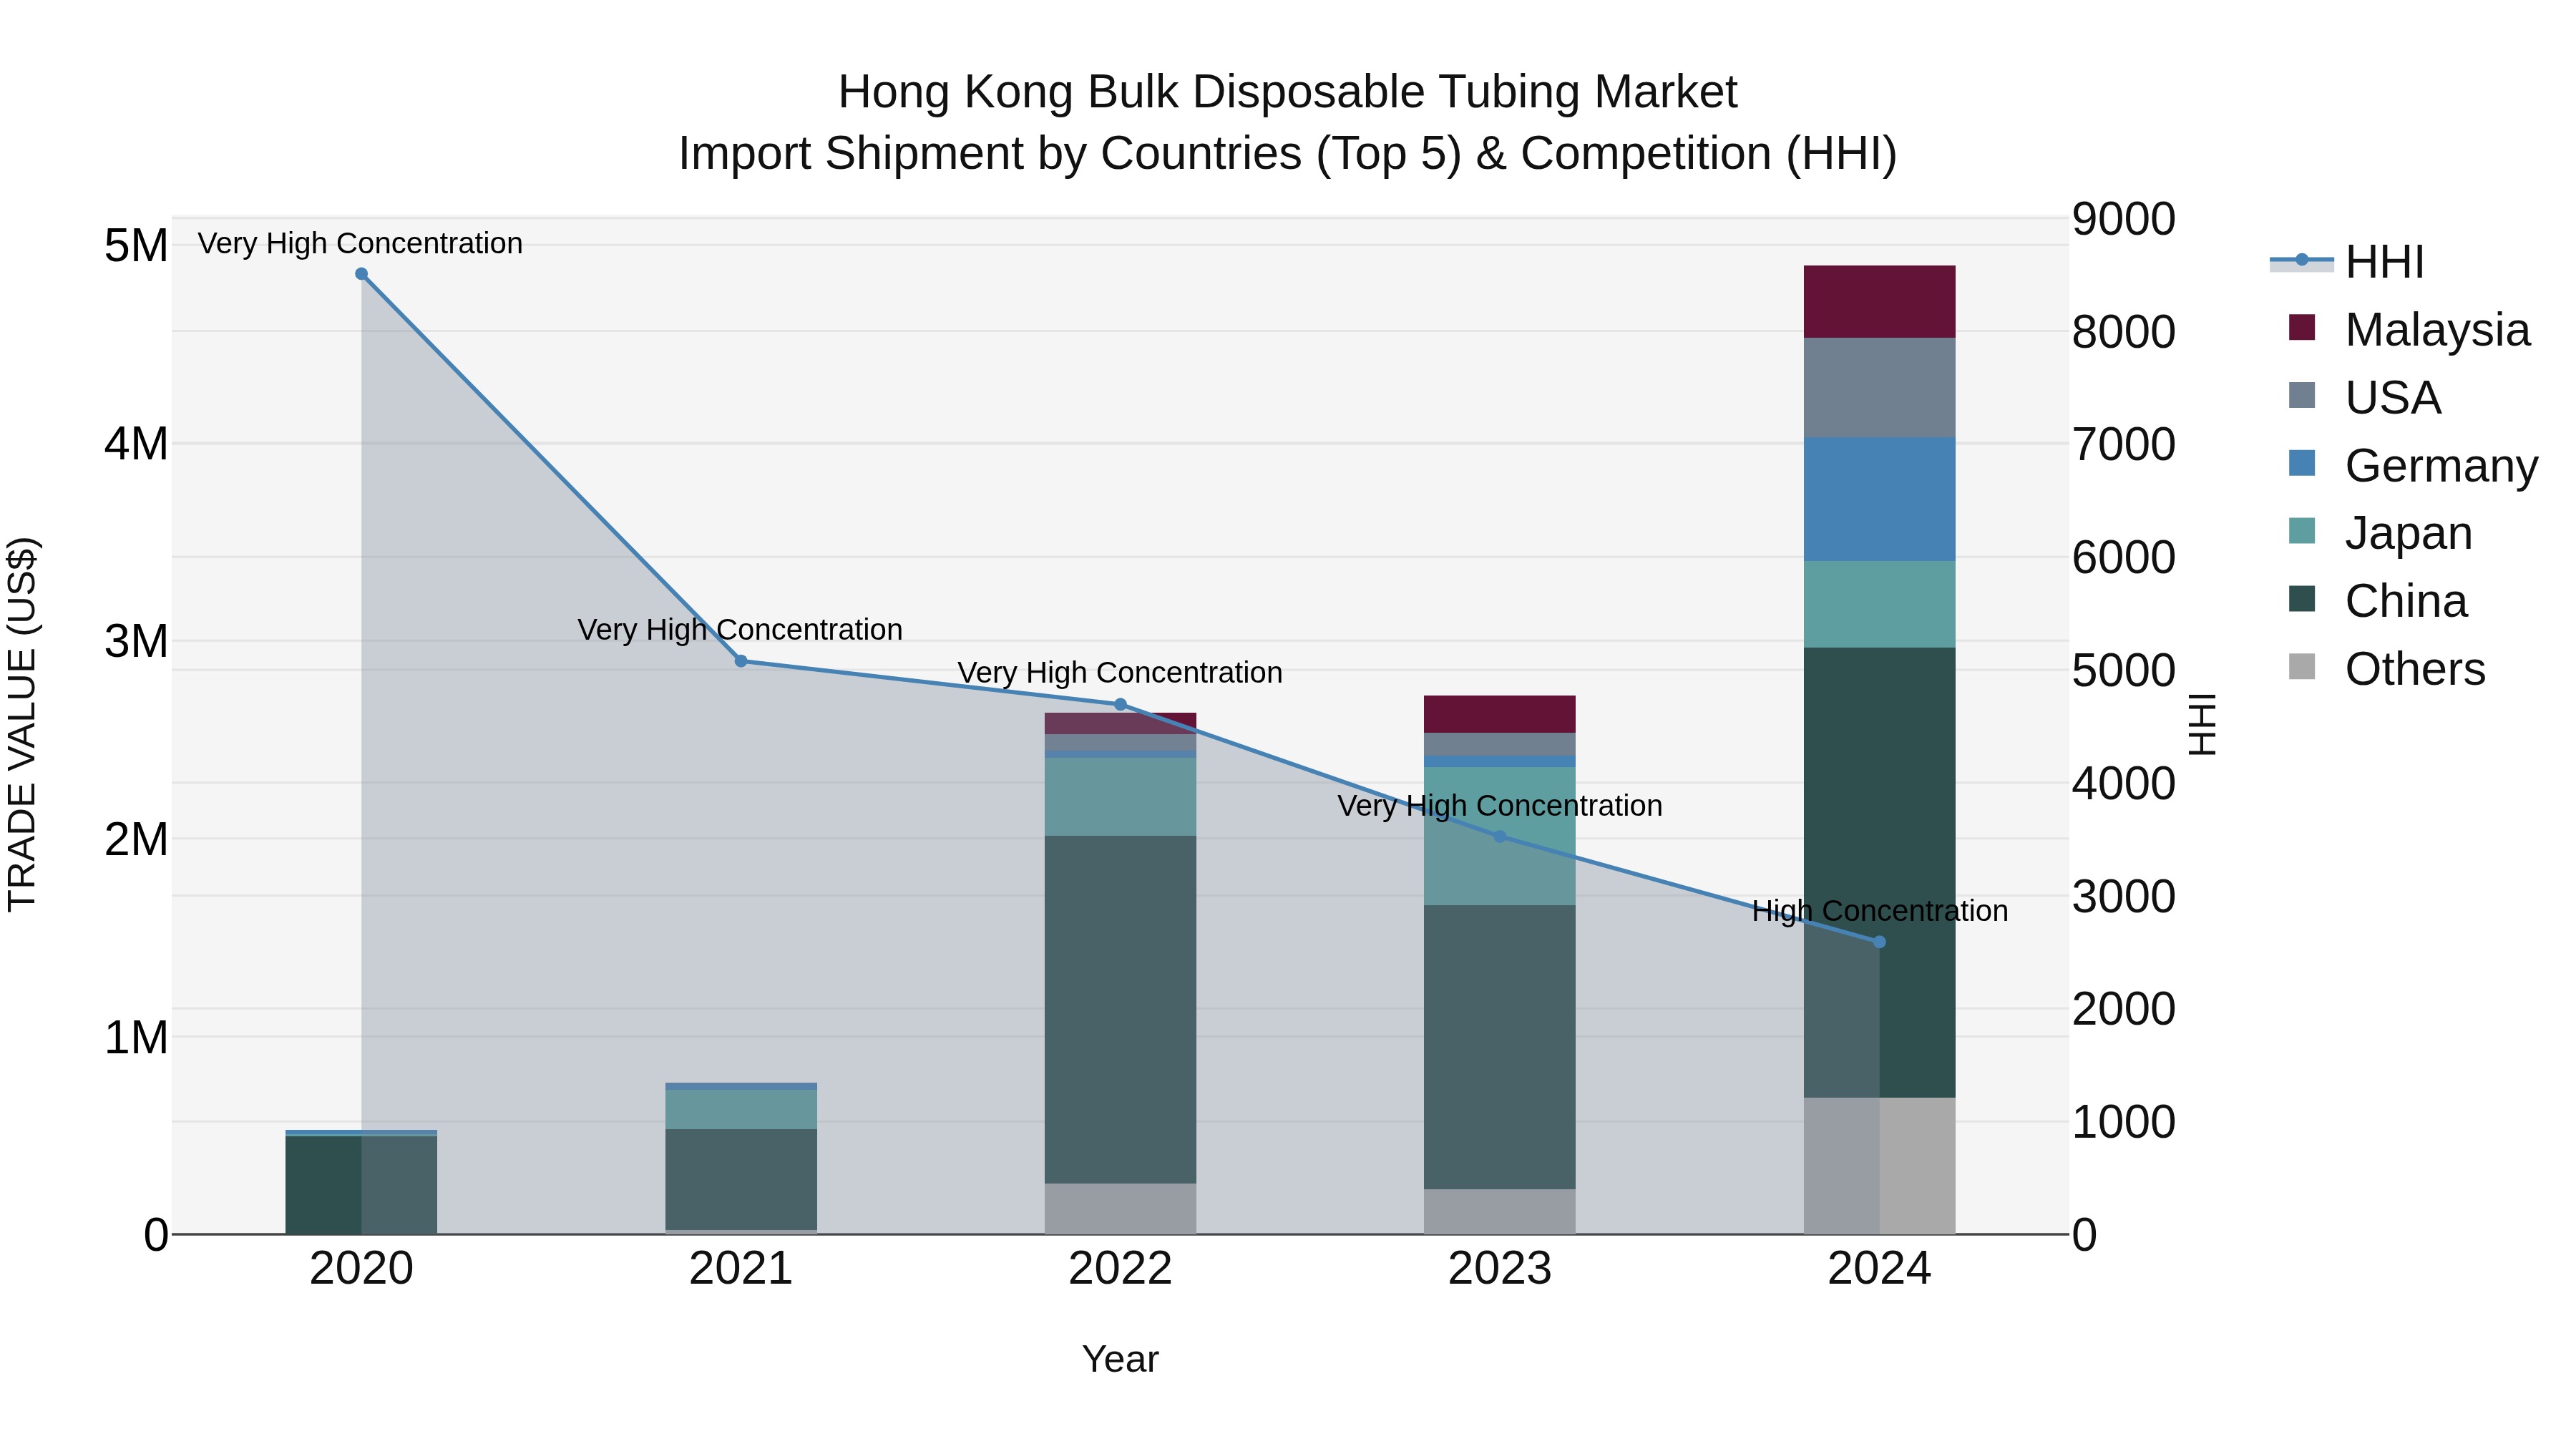Click the 2023 Malaysia bar segment

[x=1499, y=714]
